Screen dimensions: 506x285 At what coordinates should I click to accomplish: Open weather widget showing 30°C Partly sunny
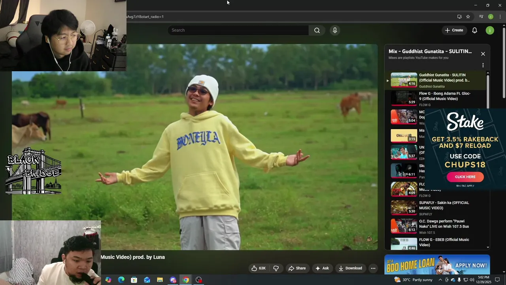pos(413,280)
